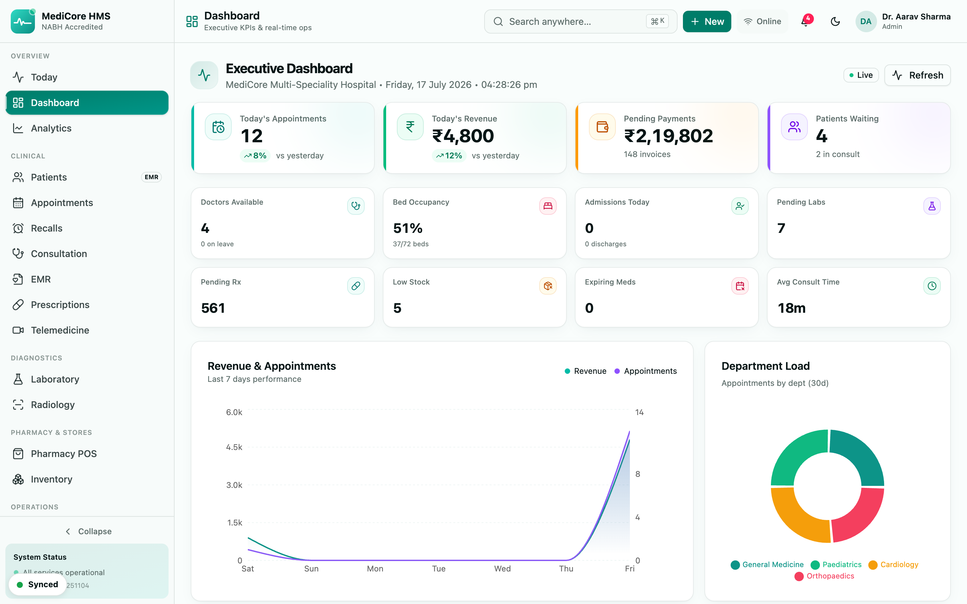Viewport: 967px width, 604px height.
Task: Open Pharmacy POS
Action: [x=87, y=454]
